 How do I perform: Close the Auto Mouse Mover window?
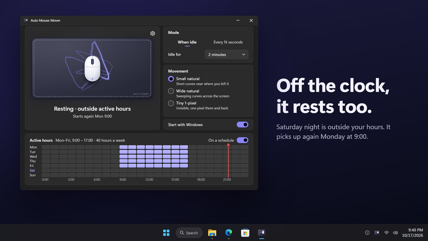pos(251,20)
